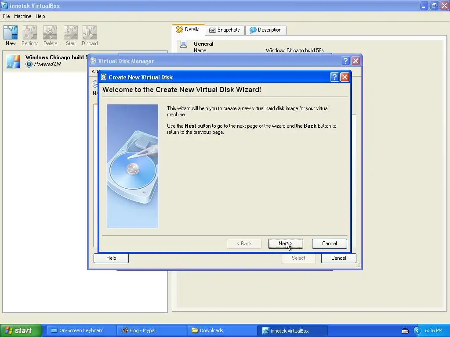Select the Windows 95 VM icon in list
Image resolution: width=450 pixels, height=337 pixels.
pos(13,61)
